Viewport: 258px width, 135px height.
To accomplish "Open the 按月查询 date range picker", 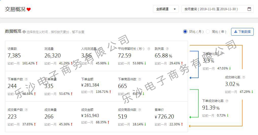I will 214,9.
